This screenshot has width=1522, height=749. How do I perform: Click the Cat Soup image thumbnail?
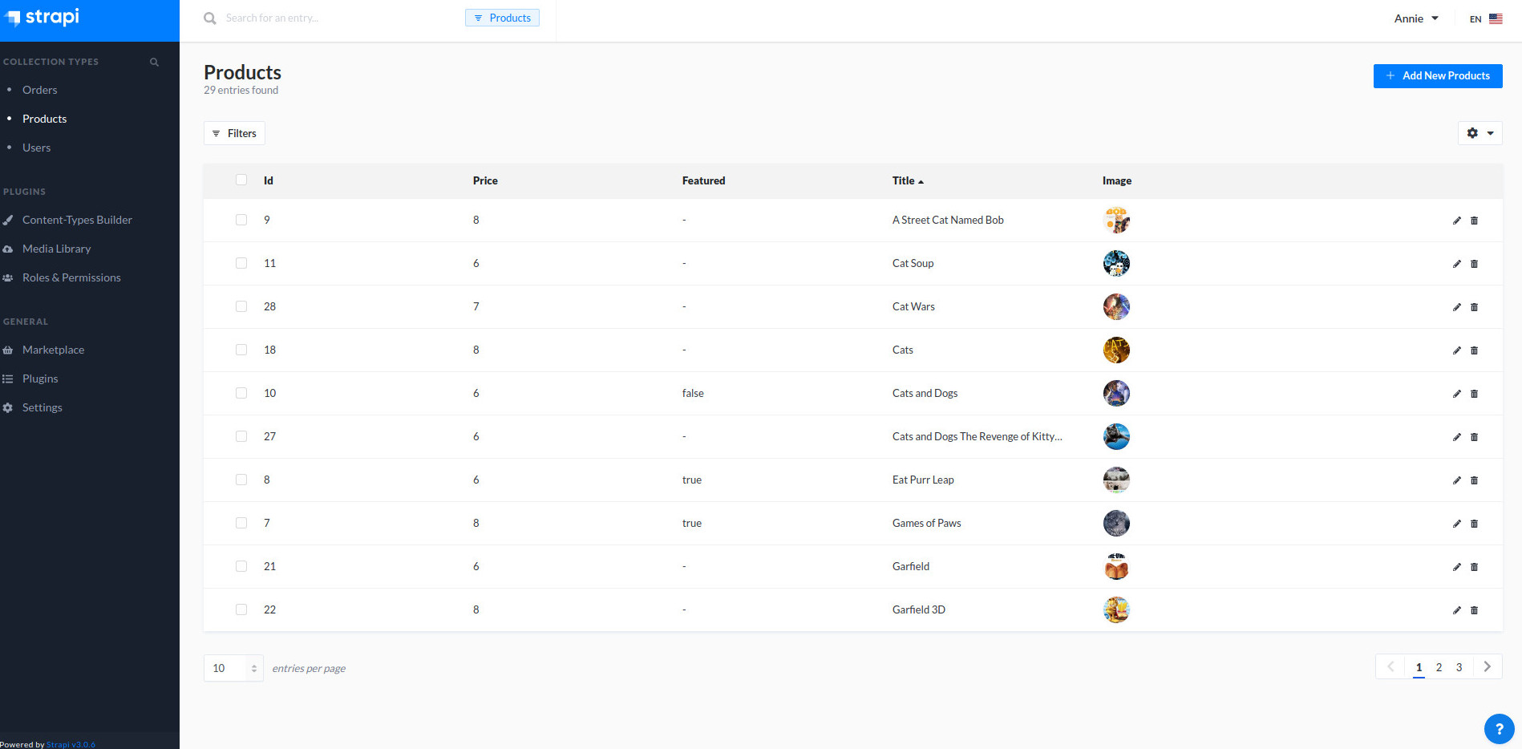(x=1116, y=263)
